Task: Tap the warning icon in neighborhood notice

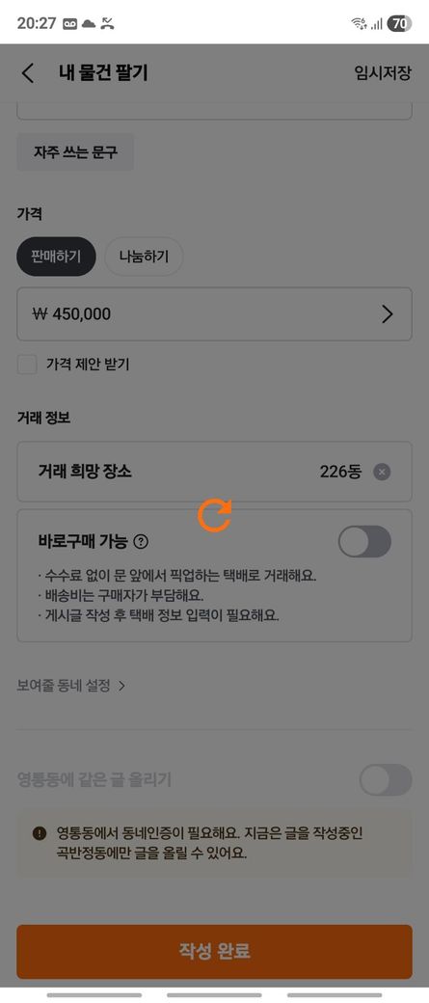Action: click(39, 833)
